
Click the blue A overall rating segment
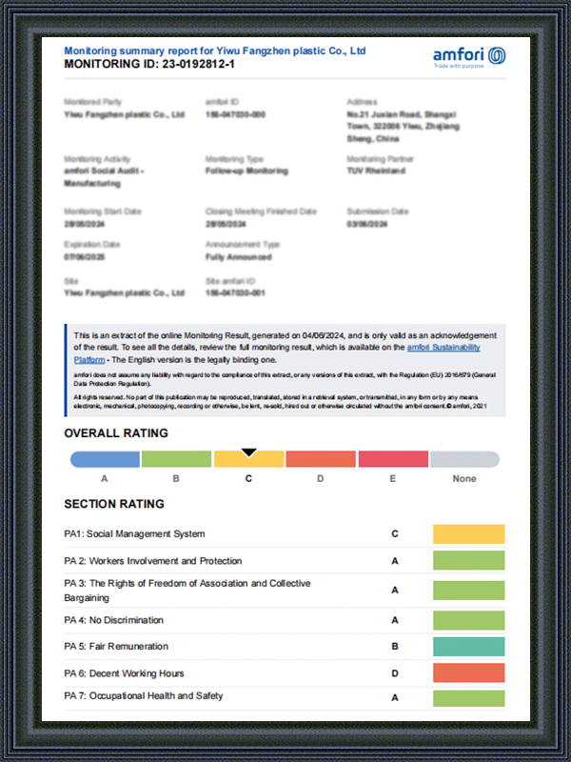coord(105,459)
